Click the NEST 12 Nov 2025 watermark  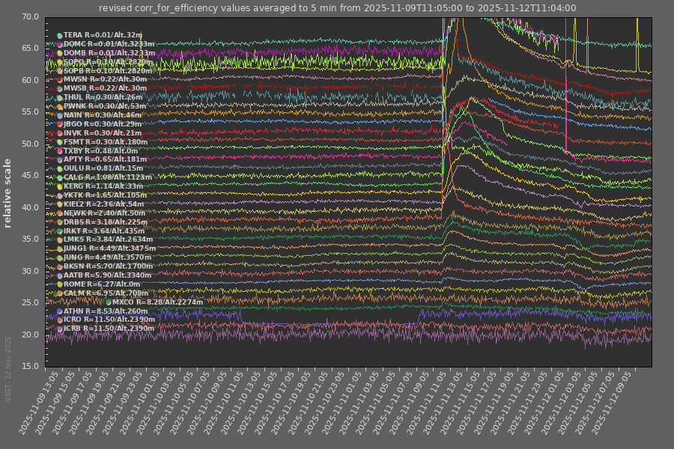[x=8, y=370]
